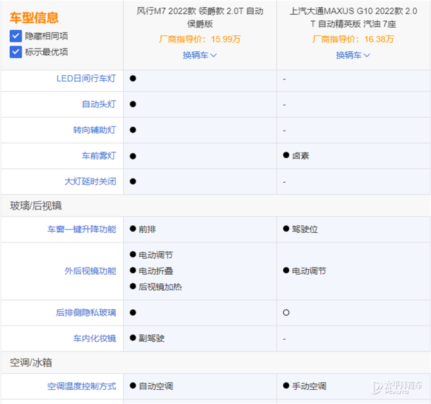Click the 厂商指导价 16.38万 price
Image resolution: width=431 pixels, height=404 pixels.
click(353, 39)
